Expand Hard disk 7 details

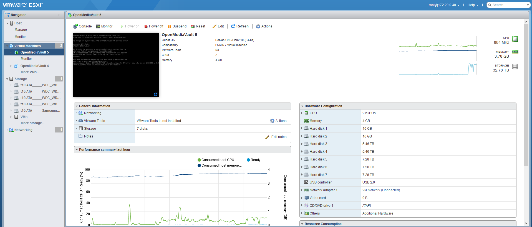[x=302, y=175]
